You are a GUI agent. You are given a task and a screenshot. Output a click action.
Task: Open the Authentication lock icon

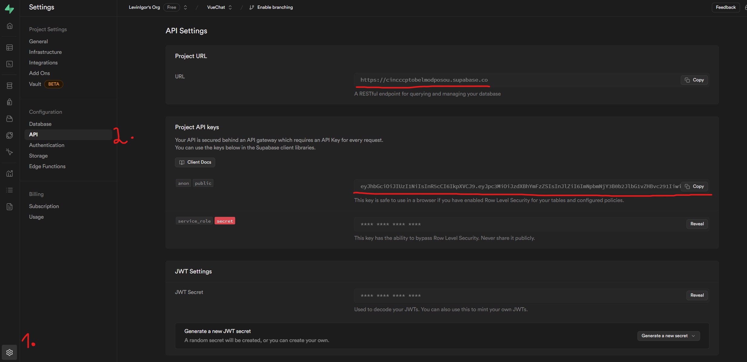click(x=10, y=102)
